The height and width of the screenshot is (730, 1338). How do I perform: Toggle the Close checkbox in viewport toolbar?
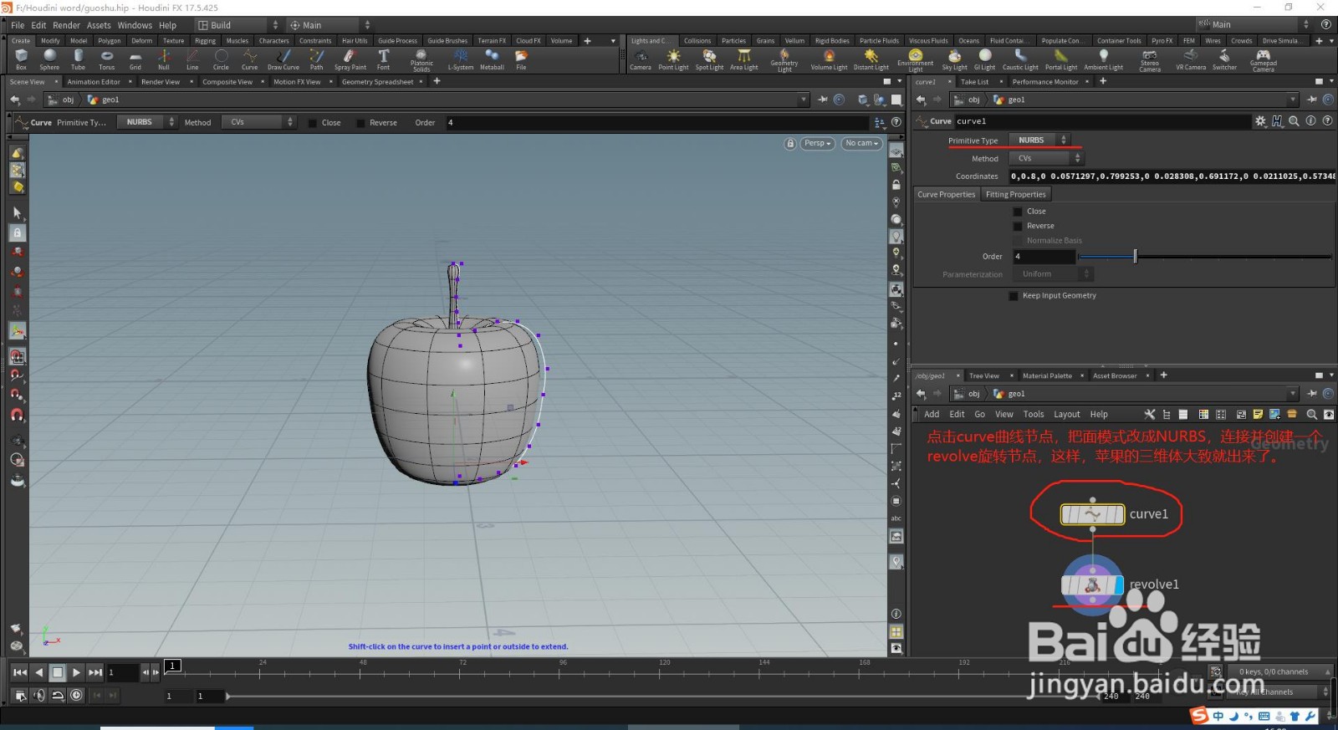[312, 123]
